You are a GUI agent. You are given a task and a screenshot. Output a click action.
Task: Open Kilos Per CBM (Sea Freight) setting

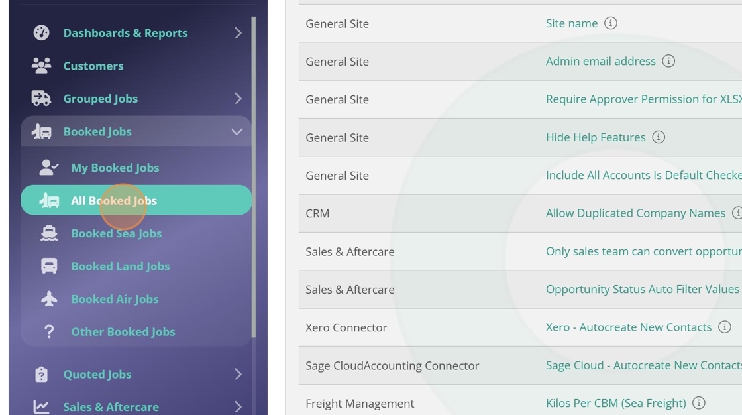tap(615, 403)
